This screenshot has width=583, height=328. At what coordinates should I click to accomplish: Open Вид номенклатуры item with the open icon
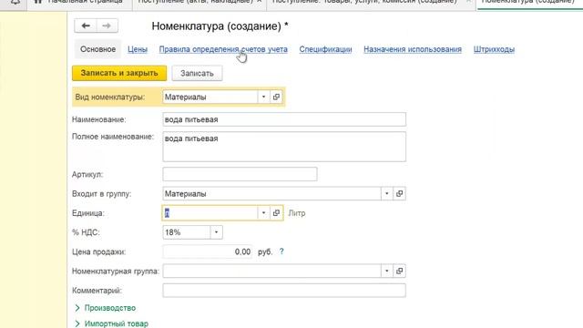pyautogui.click(x=276, y=97)
